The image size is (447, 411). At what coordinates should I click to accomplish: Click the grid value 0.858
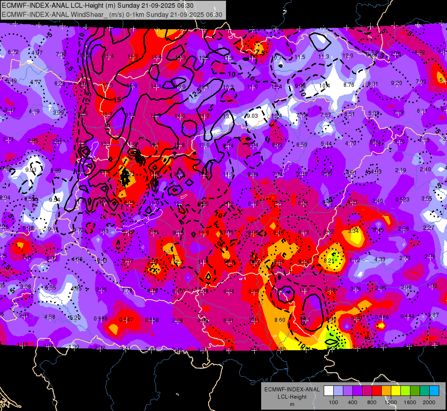(x=152, y=320)
